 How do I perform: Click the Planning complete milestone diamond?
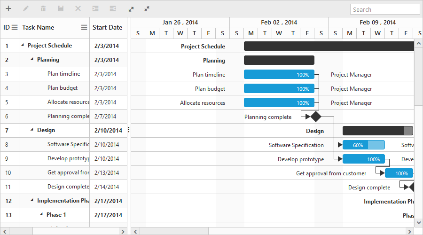tap(316, 117)
